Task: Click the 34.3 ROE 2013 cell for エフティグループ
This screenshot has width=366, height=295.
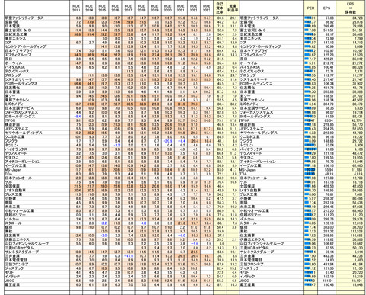Action: click(x=76, y=55)
